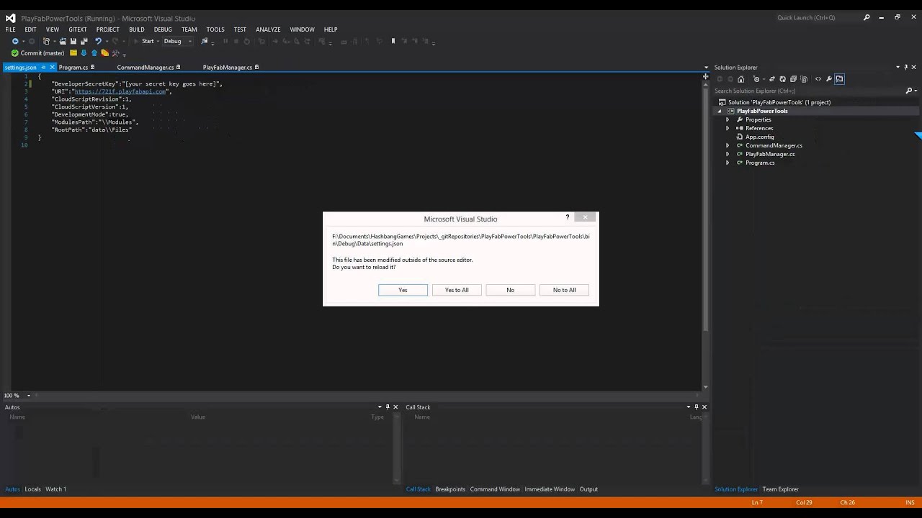Open the DEBUG menu

(x=163, y=29)
